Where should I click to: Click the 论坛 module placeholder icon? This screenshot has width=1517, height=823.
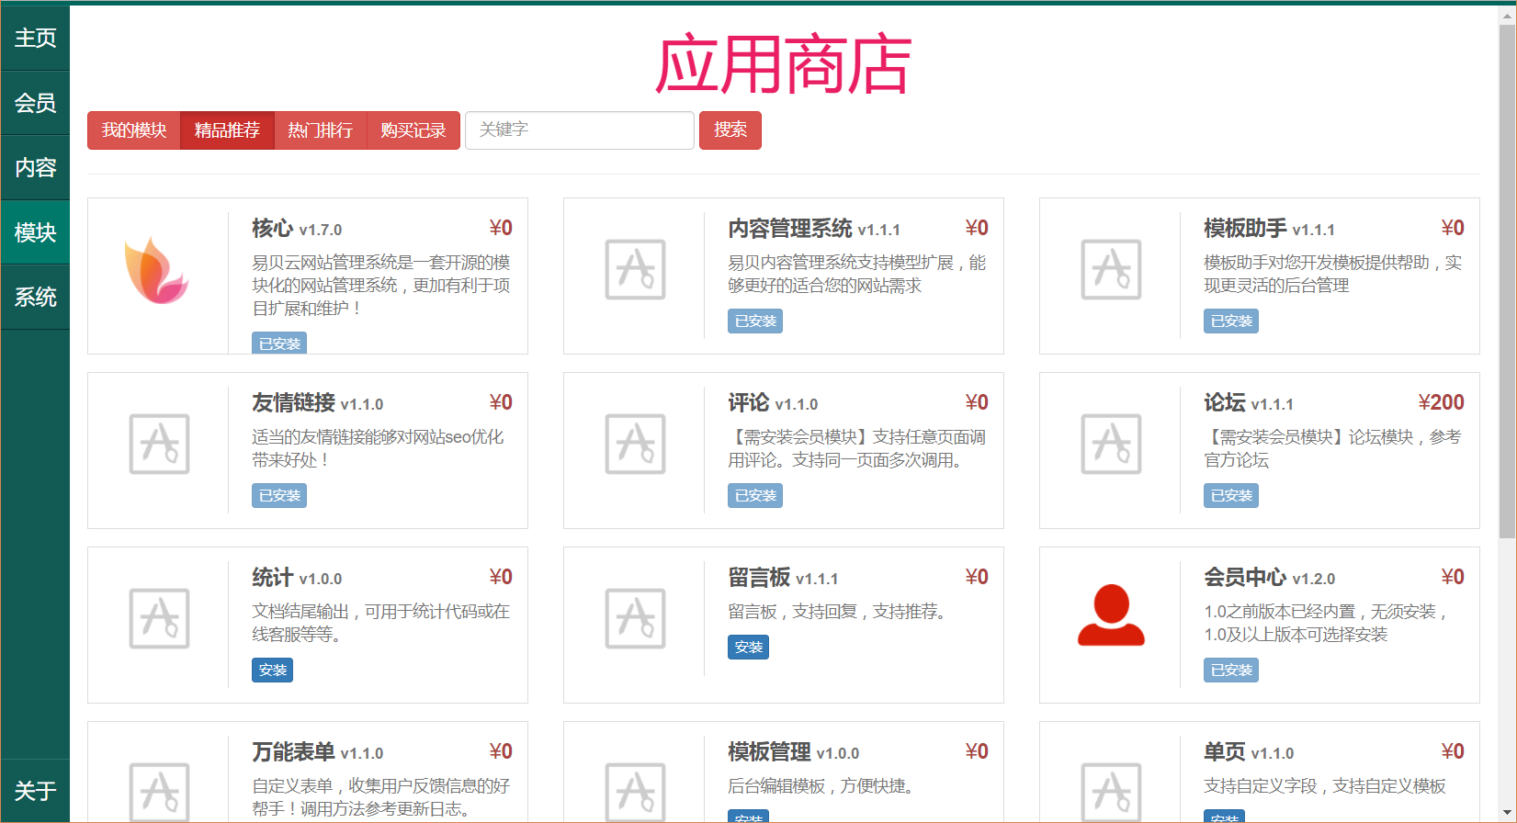click(x=1111, y=445)
